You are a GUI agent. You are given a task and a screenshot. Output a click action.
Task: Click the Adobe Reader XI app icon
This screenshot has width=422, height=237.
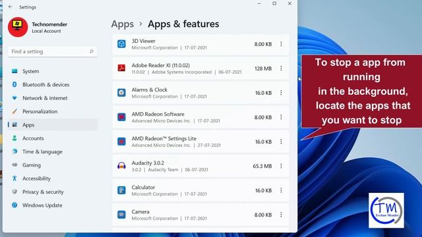pos(121,68)
